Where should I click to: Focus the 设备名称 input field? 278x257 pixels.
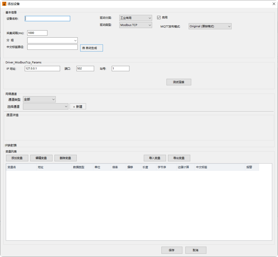pos(48,19)
